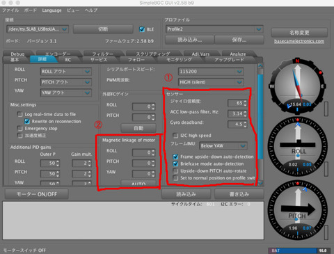Switch to the サービス tab
This screenshot has width=334, height=254.
coord(99,60)
